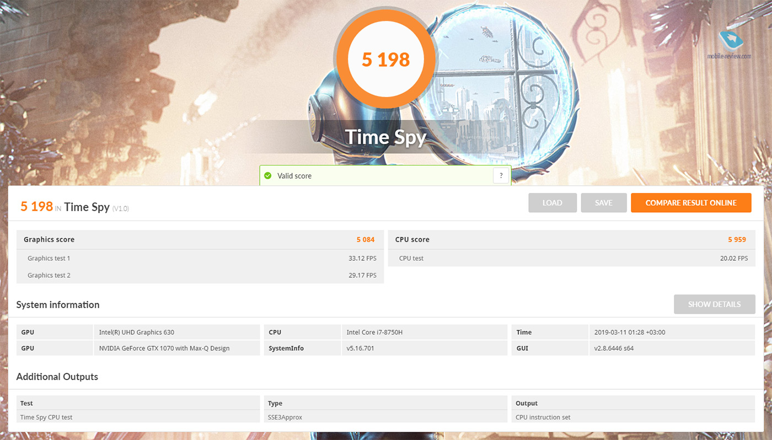Screen dimensions: 772x440
Task: Click the 33.12 FPS value
Action: coord(363,258)
